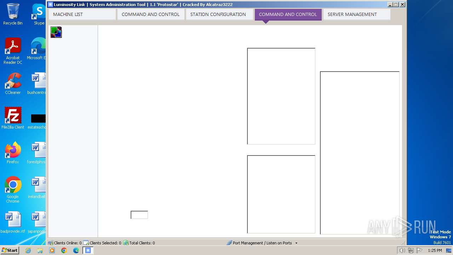Select the badprovide.rtf desktop file
The height and width of the screenshot is (255, 453).
coord(13,222)
